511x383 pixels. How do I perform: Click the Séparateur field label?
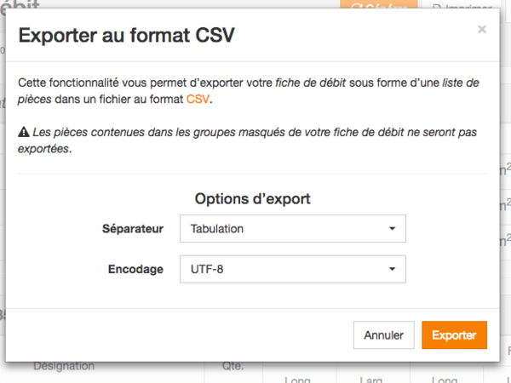[x=132, y=229]
